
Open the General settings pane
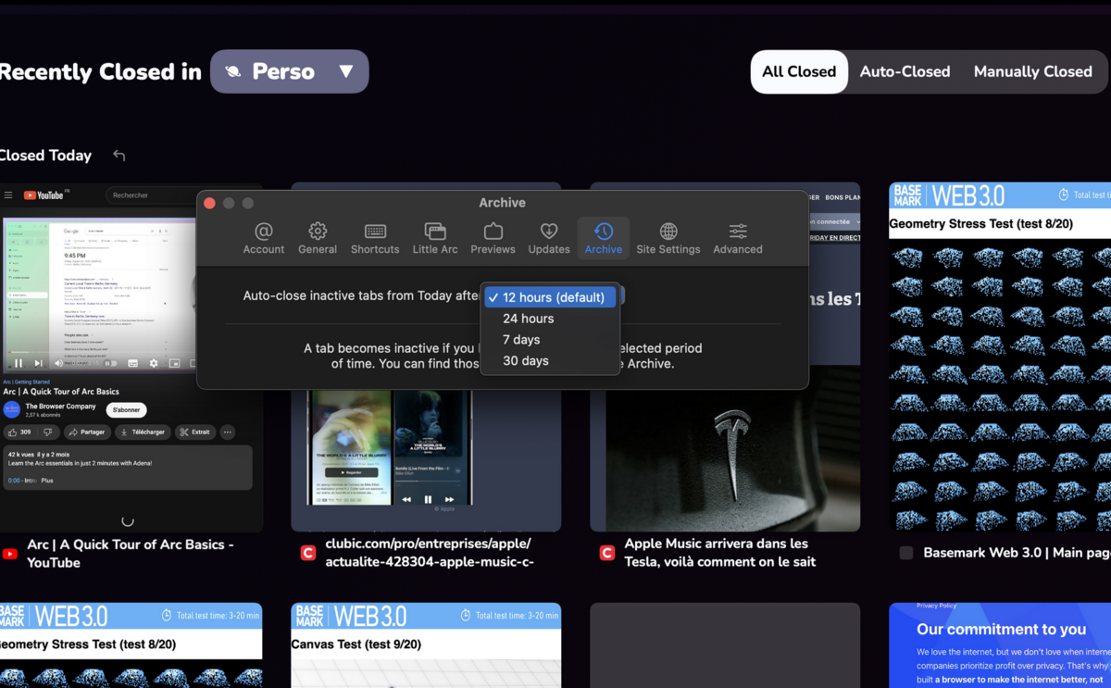(x=318, y=238)
